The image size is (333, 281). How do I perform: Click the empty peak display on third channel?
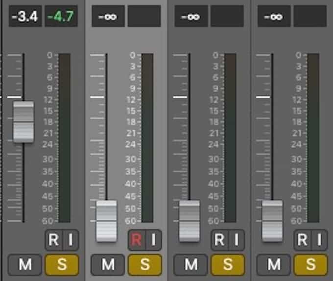[227, 16]
